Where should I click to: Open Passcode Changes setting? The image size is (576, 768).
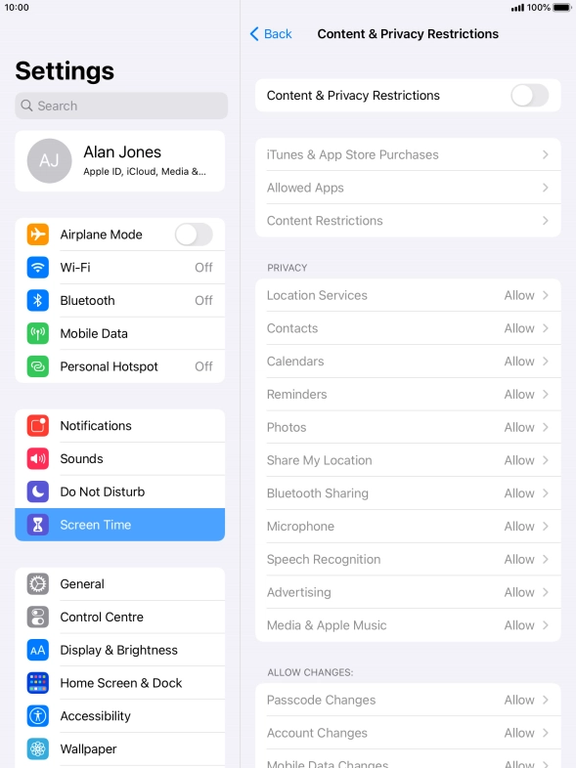tap(408, 700)
